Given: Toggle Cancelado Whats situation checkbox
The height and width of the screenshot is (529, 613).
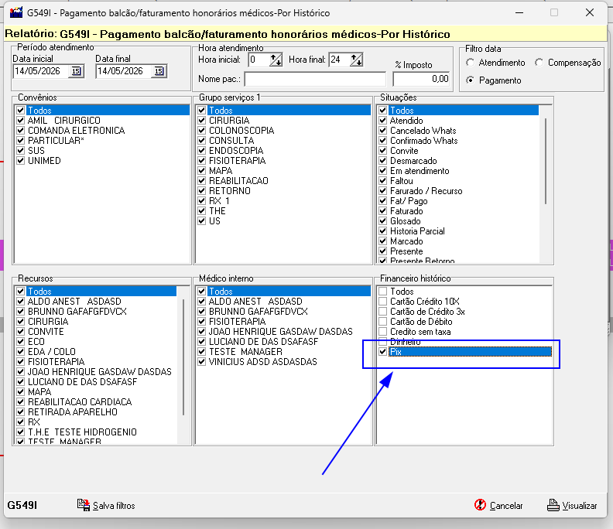Looking at the screenshot, I should coord(383,131).
